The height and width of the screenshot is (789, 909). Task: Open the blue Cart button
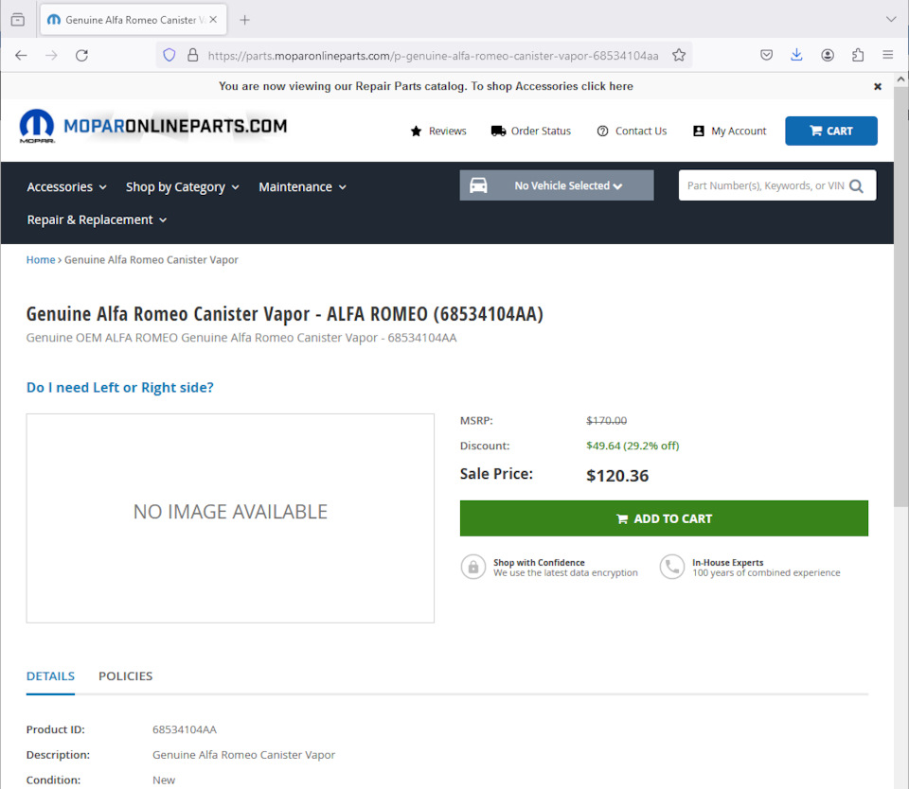[830, 131]
